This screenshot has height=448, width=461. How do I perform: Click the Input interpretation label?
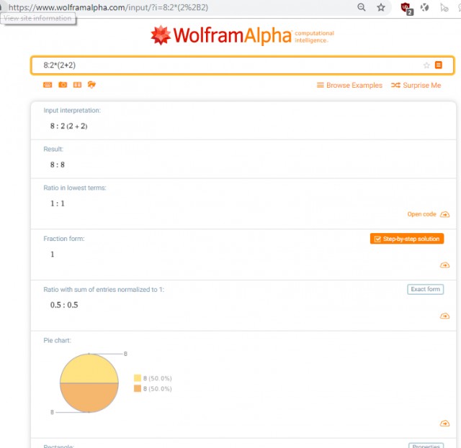pos(72,111)
